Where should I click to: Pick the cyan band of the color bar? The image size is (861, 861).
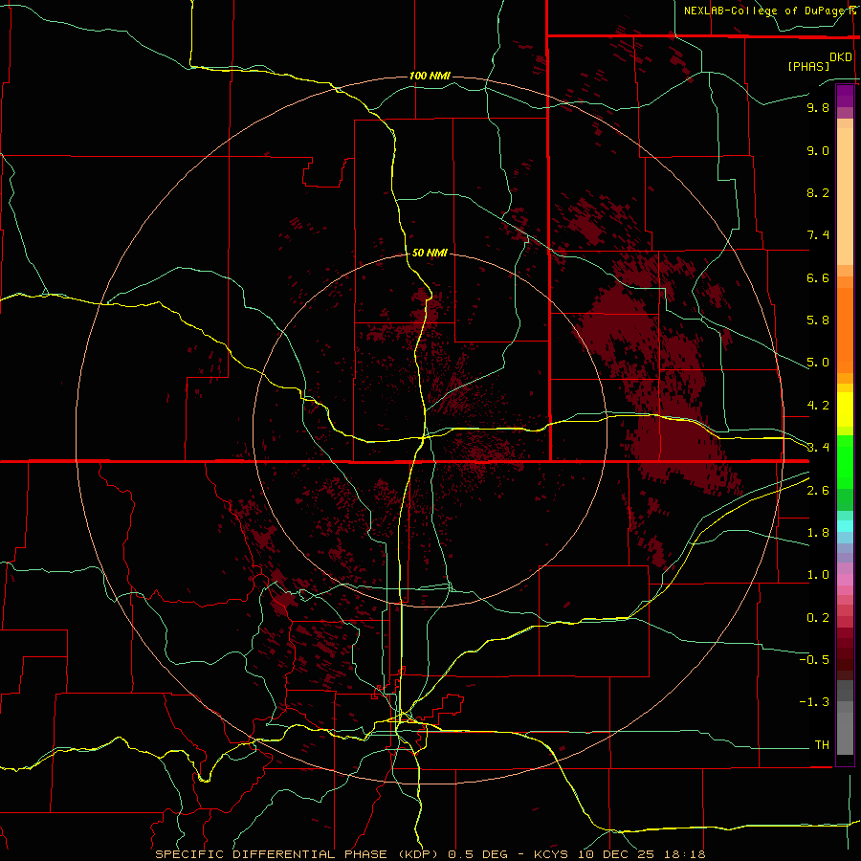[x=845, y=525]
